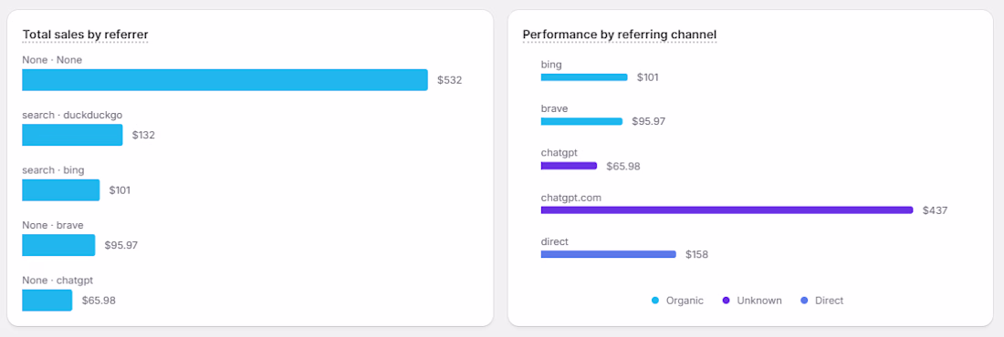The height and width of the screenshot is (337, 1004).
Task: Click the 'search · bing' referrer label
Action: click(x=53, y=170)
